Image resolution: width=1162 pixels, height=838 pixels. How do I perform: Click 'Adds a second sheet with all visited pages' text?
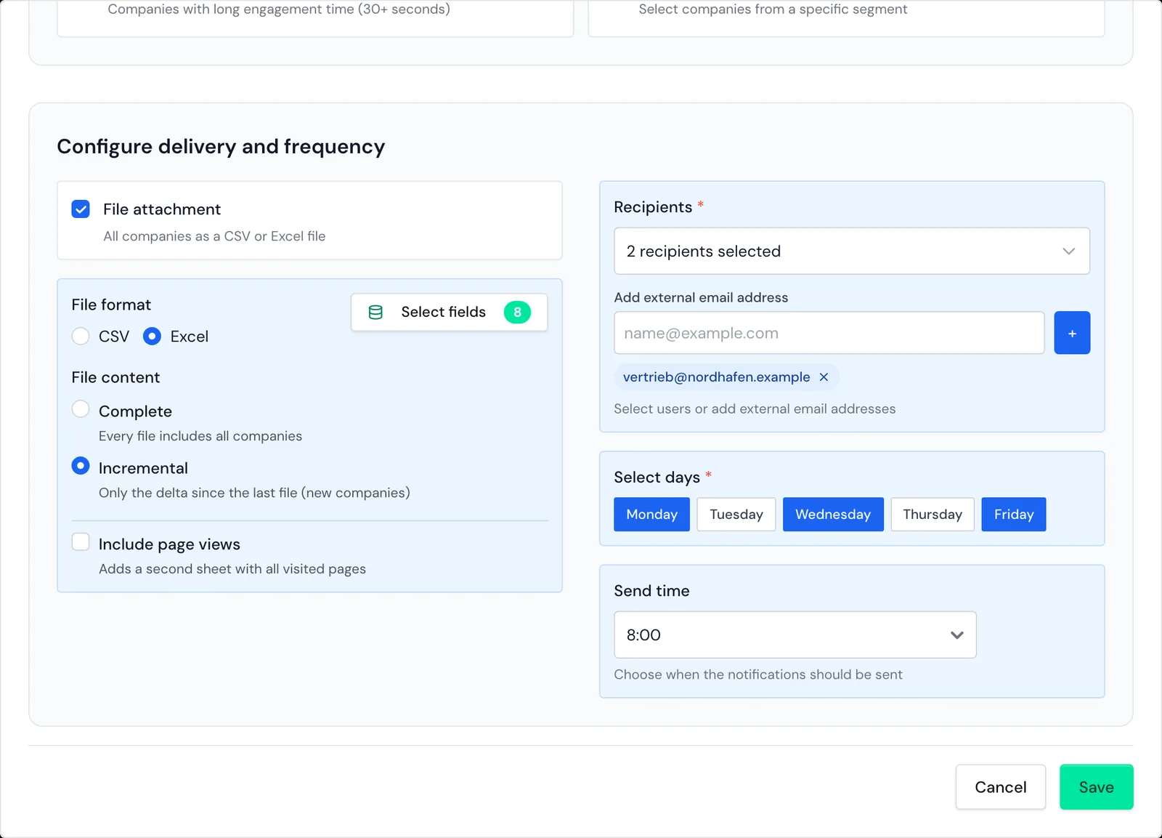click(x=232, y=569)
